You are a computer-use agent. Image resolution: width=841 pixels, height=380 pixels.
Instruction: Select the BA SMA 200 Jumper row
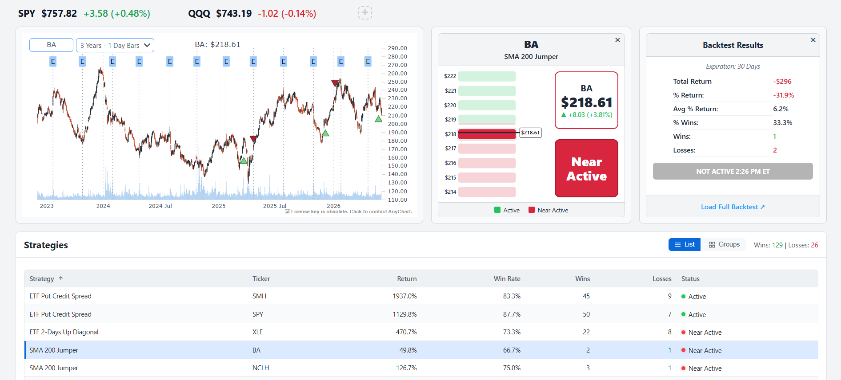pyautogui.click(x=421, y=350)
